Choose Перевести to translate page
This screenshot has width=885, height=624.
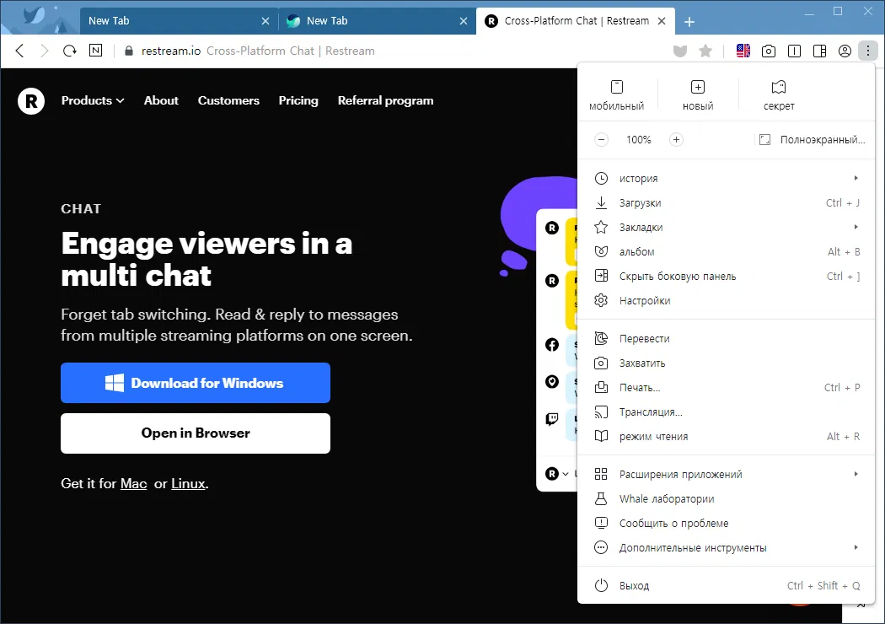click(x=727, y=338)
